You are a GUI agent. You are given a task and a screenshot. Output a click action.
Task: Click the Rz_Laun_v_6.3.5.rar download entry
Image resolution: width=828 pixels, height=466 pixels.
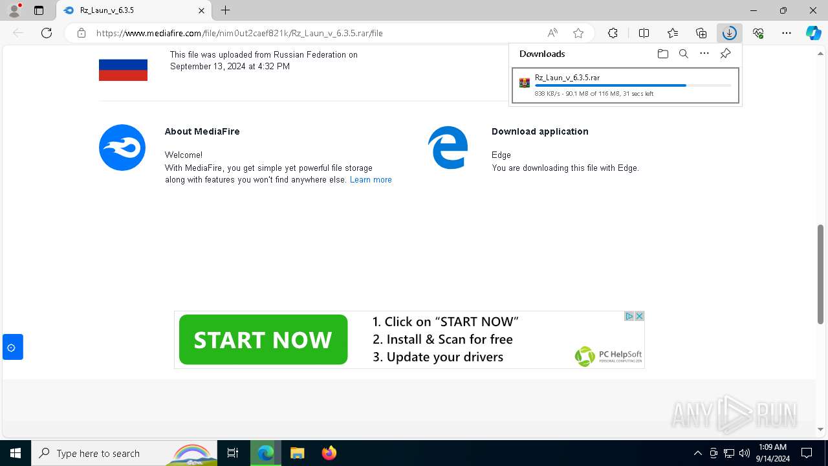point(625,85)
